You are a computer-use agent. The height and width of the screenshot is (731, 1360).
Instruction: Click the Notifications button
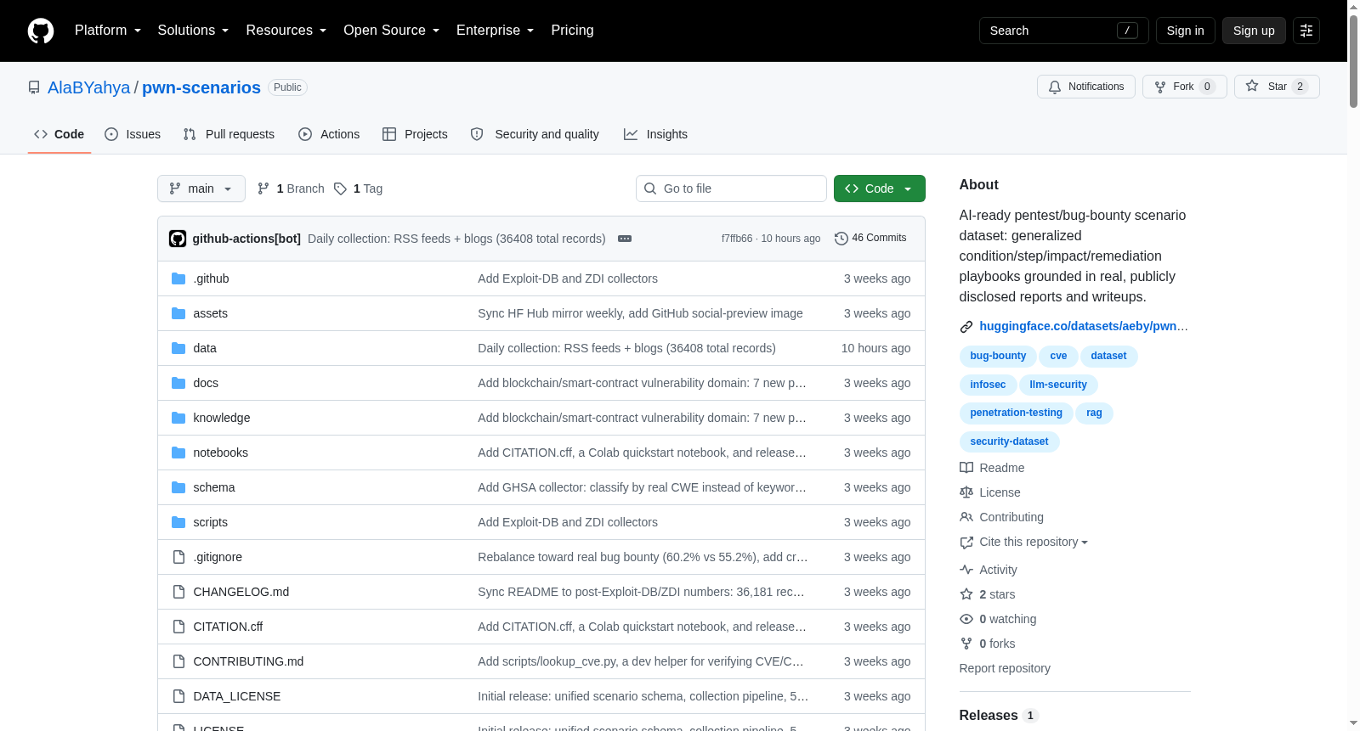[1086, 87]
